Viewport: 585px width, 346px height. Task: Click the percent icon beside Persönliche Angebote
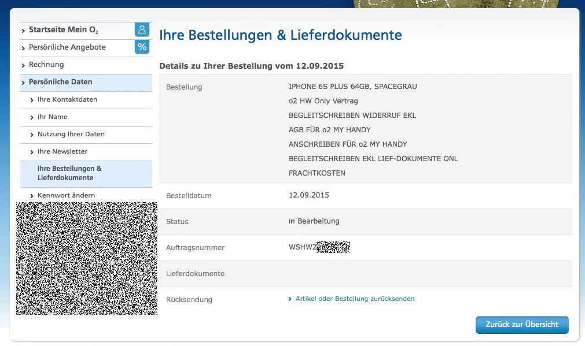coord(142,47)
